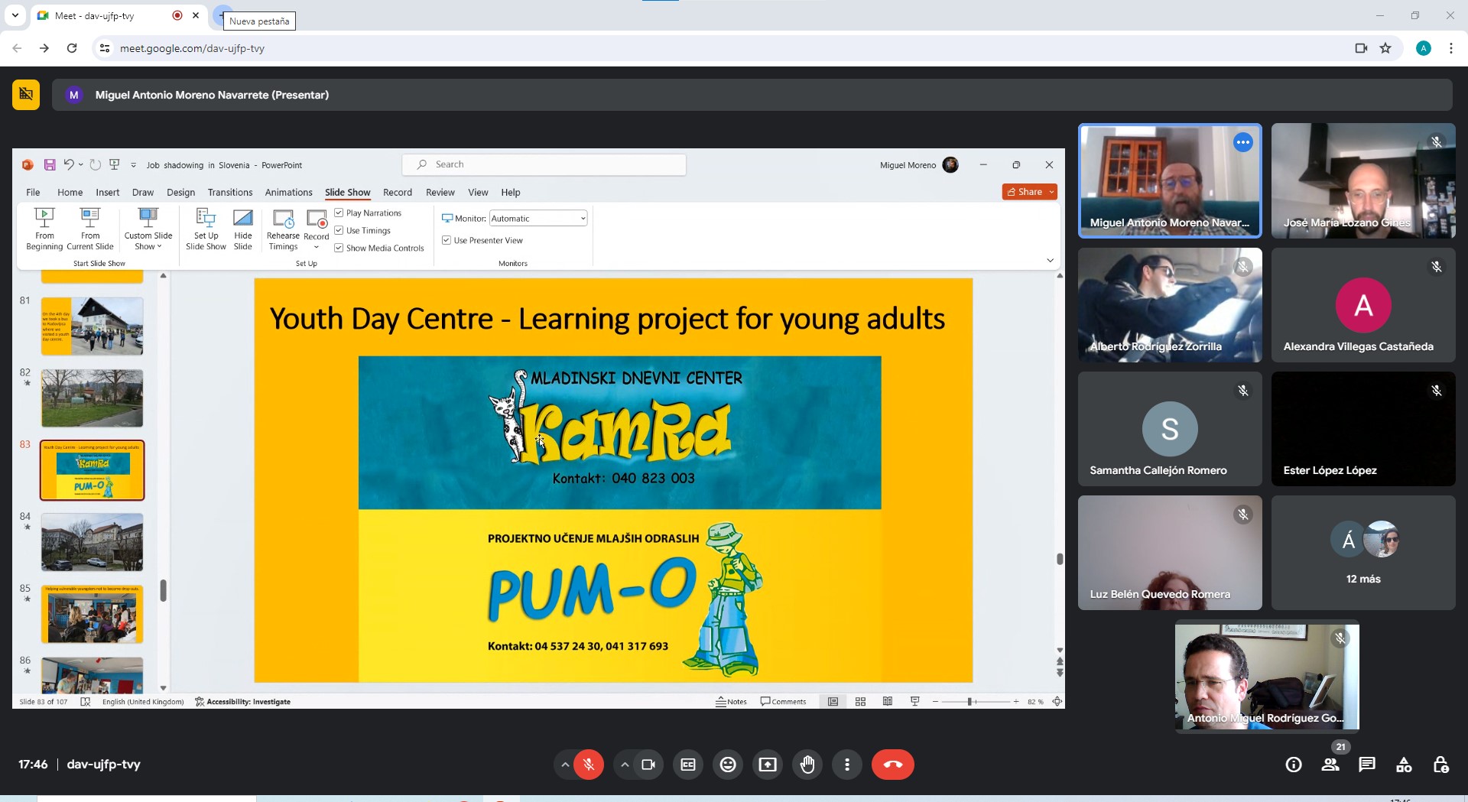The height and width of the screenshot is (802, 1468).
Task: Toggle the camera button in Meet
Action: point(648,765)
